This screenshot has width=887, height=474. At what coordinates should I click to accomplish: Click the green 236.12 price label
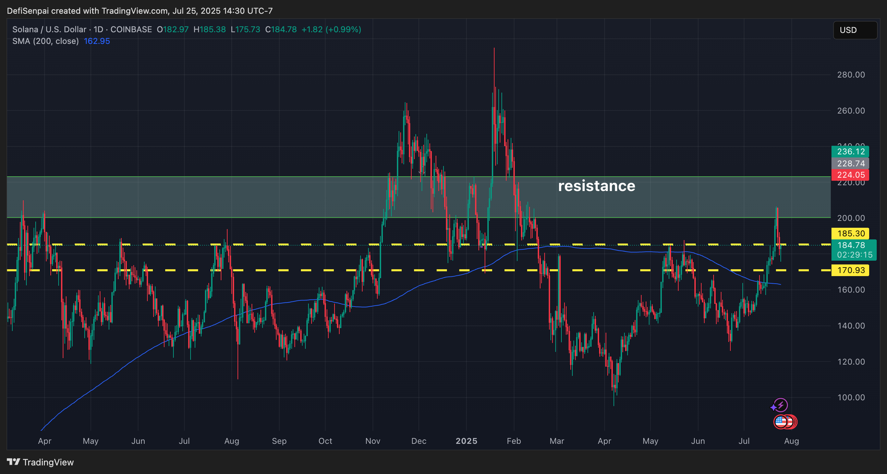coord(850,151)
